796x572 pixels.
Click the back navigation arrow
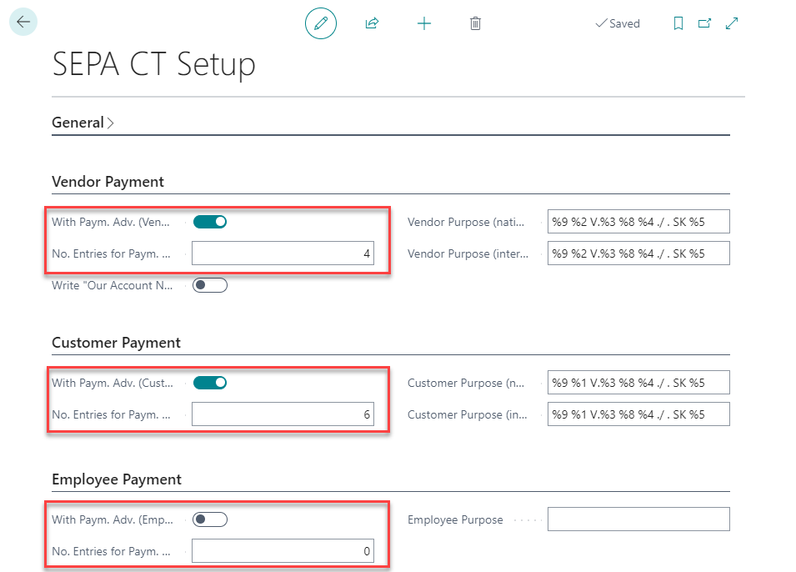pos(23,21)
